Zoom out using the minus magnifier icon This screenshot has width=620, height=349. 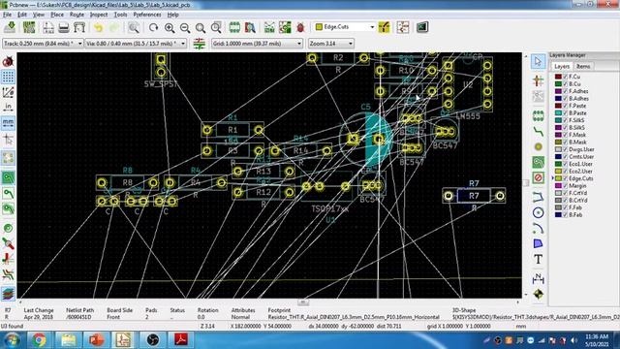pyautogui.click(x=185, y=27)
